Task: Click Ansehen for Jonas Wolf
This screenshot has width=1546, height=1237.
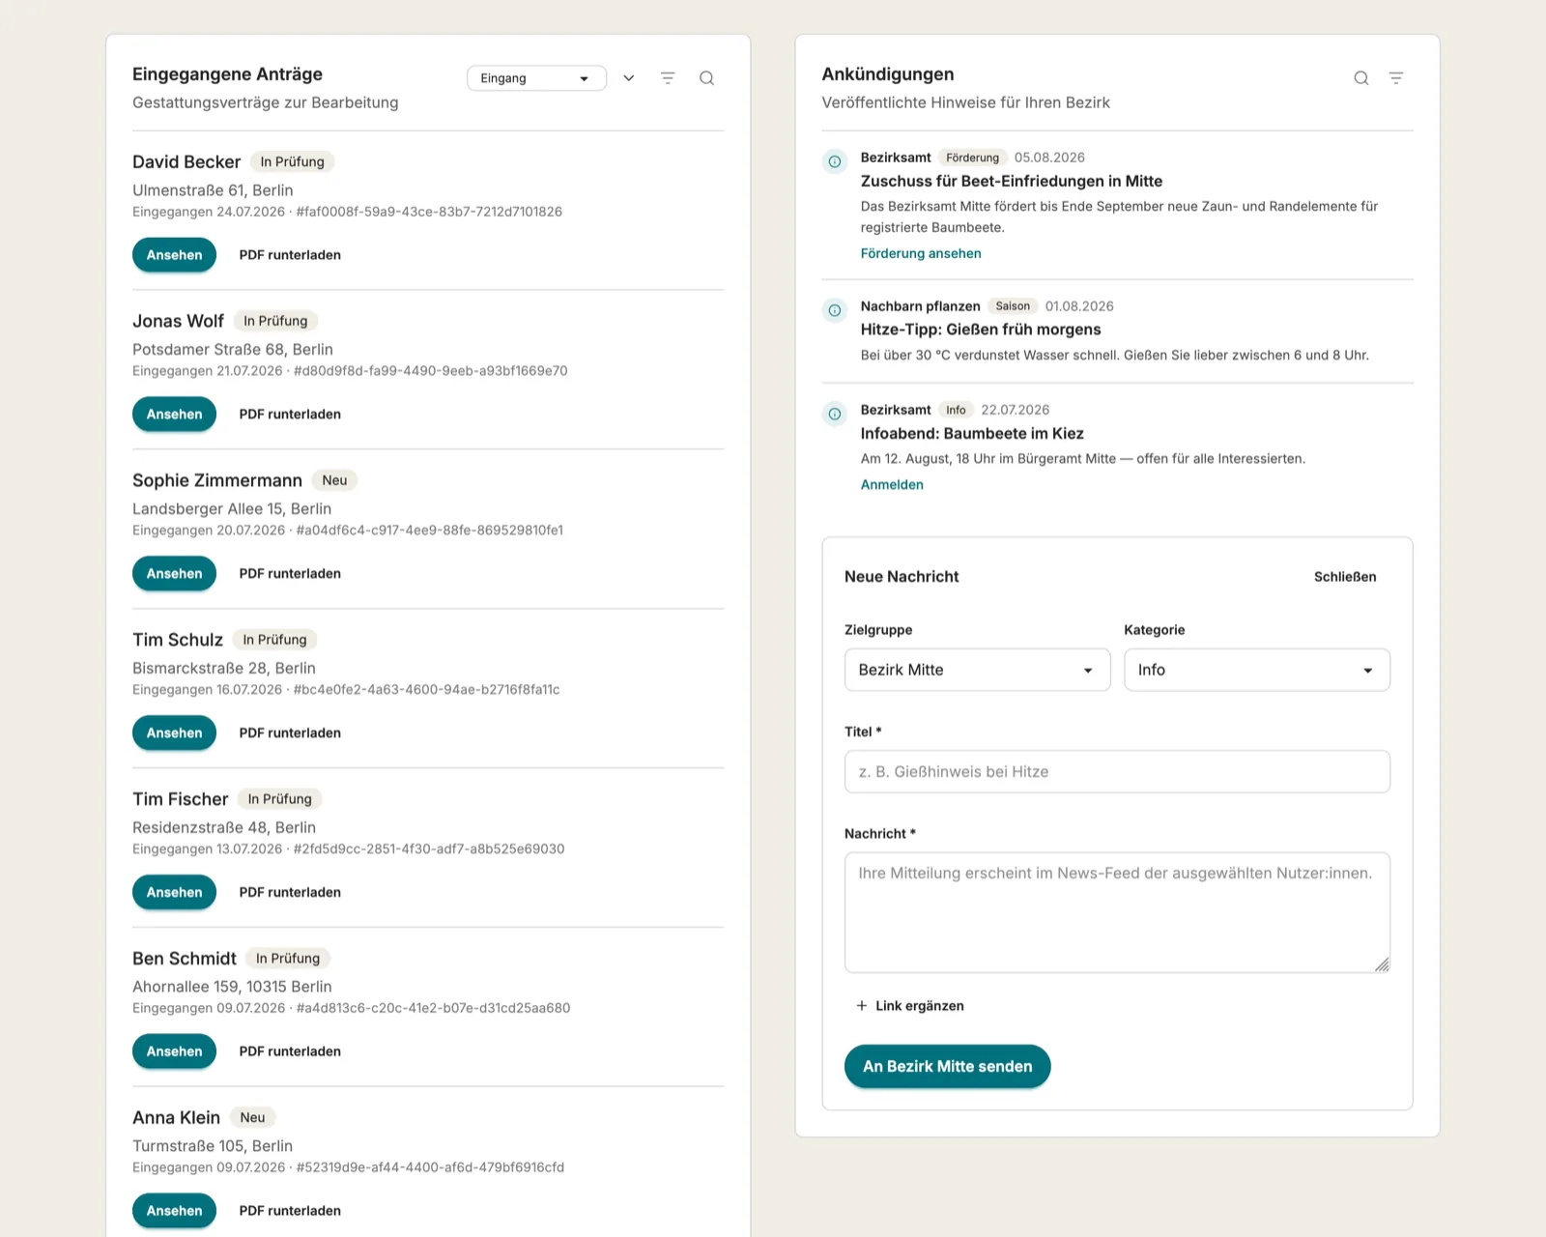Action: coord(174,415)
